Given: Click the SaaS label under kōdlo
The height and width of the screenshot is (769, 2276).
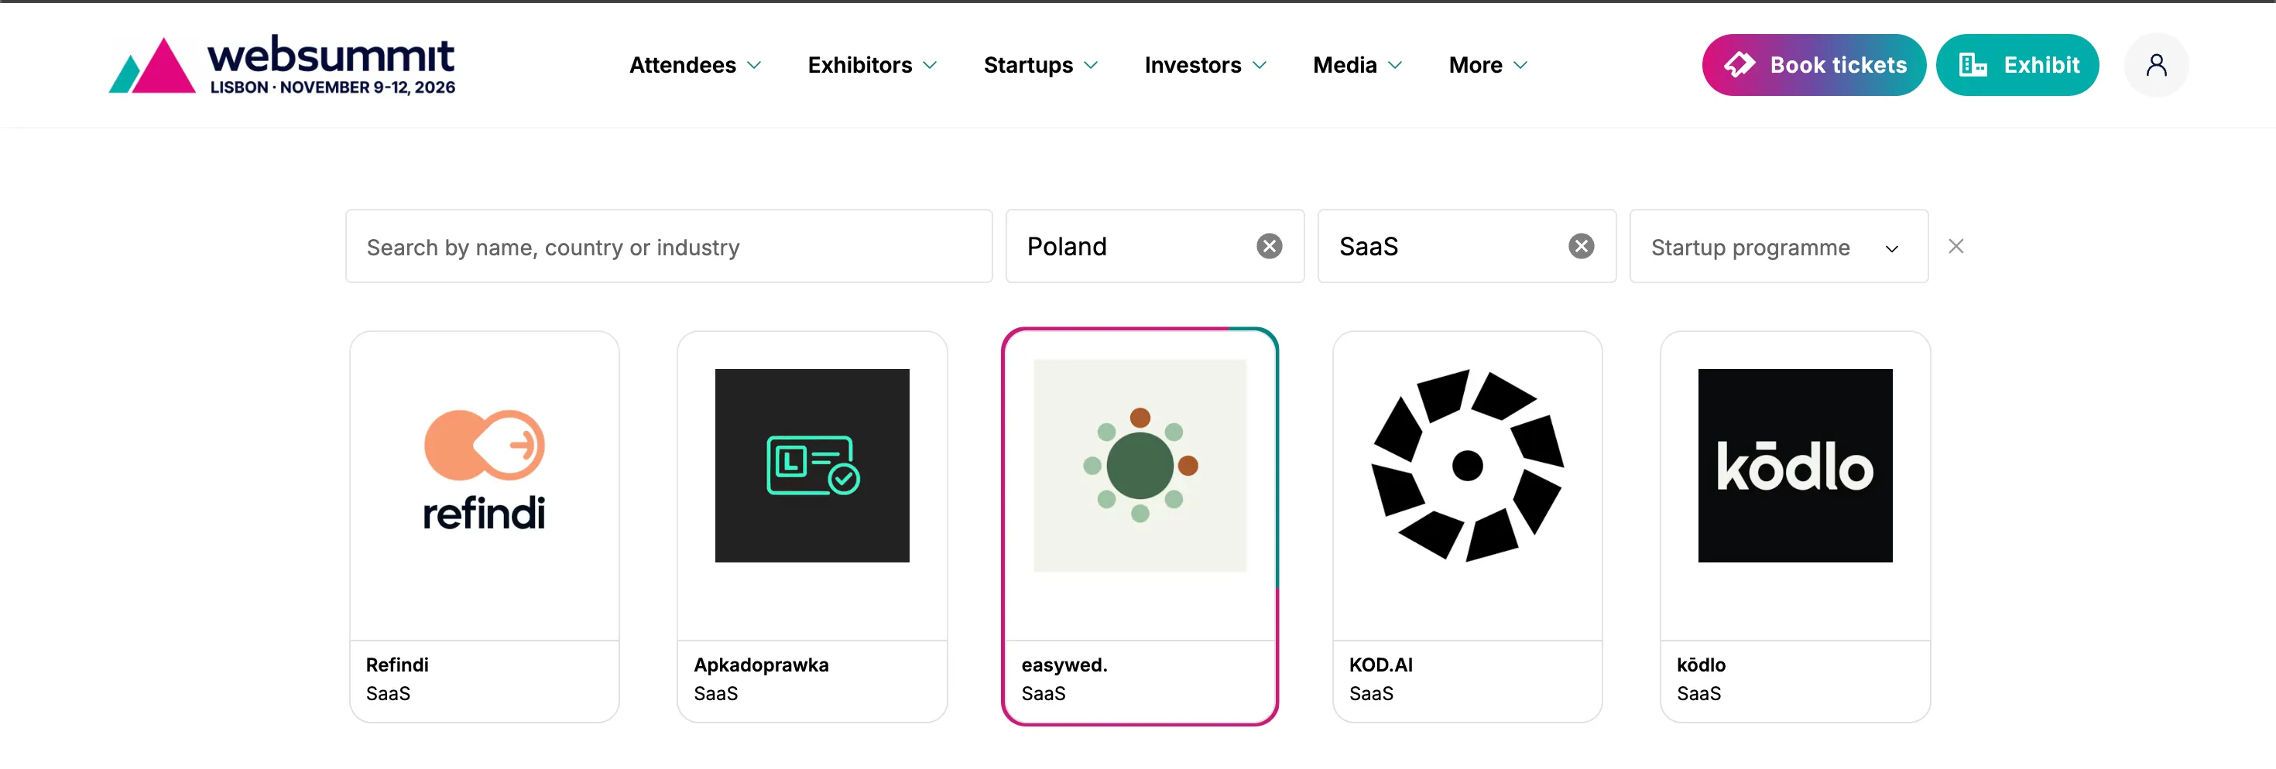Looking at the screenshot, I should [1698, 694].
